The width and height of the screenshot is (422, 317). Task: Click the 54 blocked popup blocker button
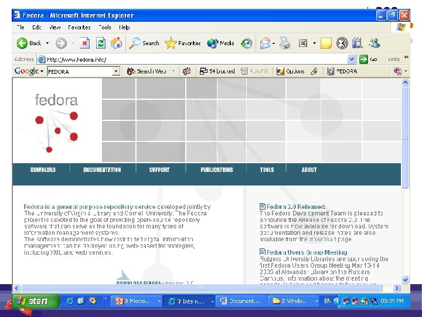point(217,71)
